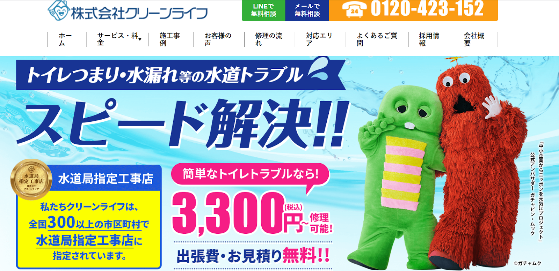Click the gold 水道局指定工事店 medal badge
The height and width of the screenshot is (271, 559).
click(x=31, y=179)
